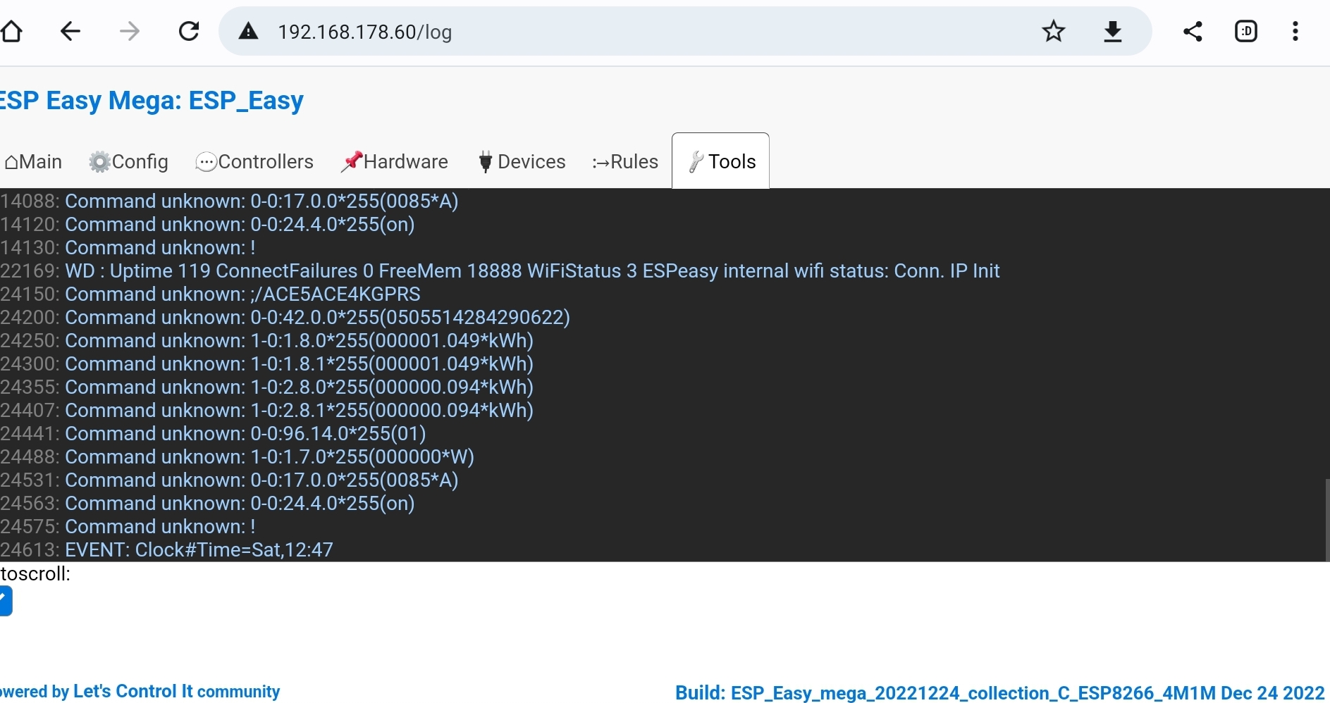Image resolution: width=1330 pixels, height=703 pixels.
Task: Select the Tools tab
Action: click(720, 161)
